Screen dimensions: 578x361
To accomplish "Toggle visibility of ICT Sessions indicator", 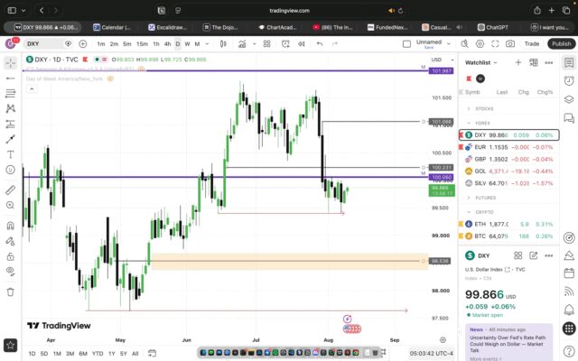I will (x=141, y=69).
